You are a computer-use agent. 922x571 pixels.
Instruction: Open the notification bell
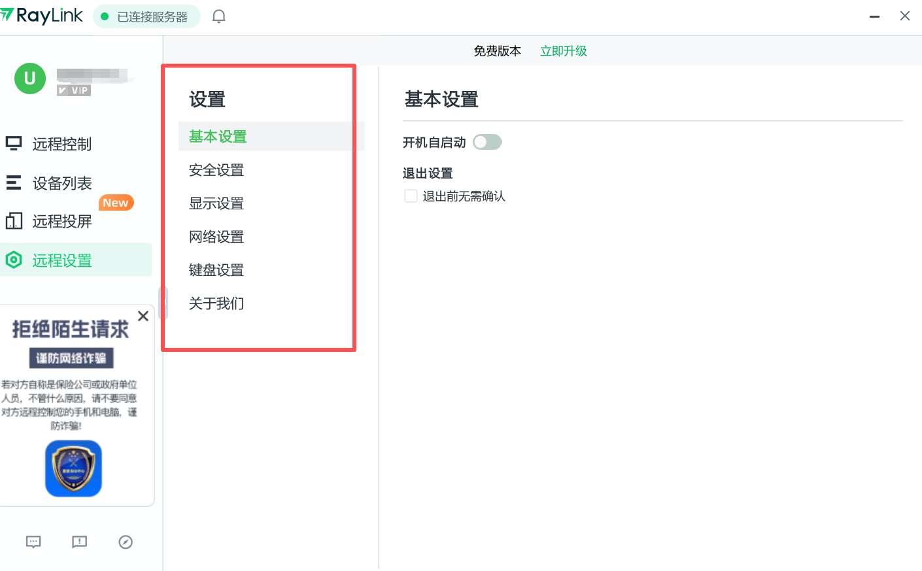tap(219, 16)
